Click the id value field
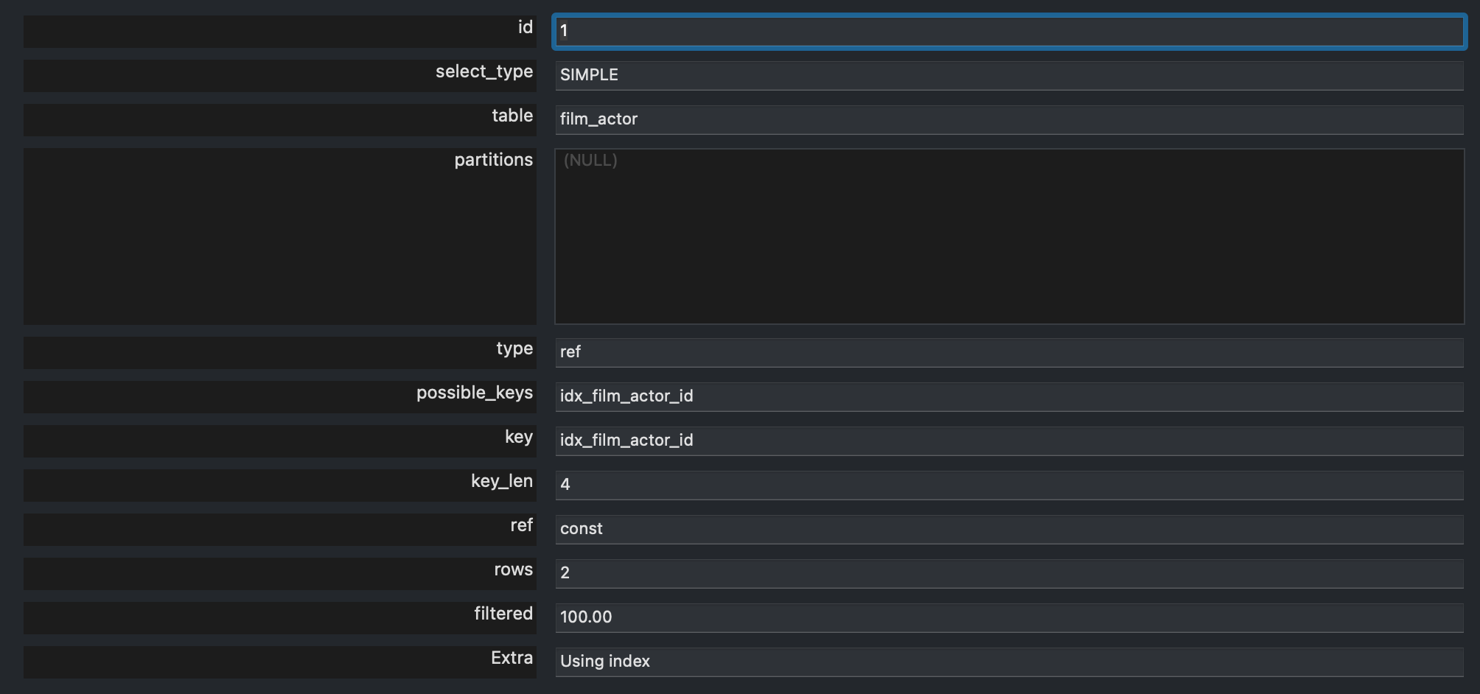Image resolution: width=1480 pixels, height=694 pixels. 1008,31
